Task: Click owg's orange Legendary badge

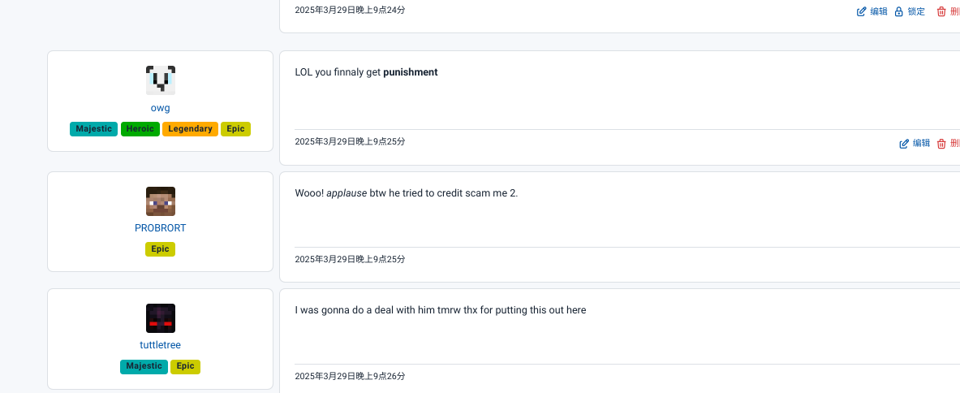Action: pyautogui.click(x=191, y=129)
